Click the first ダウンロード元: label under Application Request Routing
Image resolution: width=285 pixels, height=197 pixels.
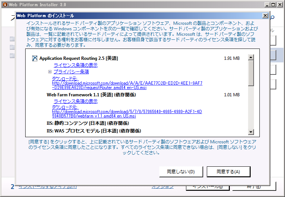click(65, 78)
